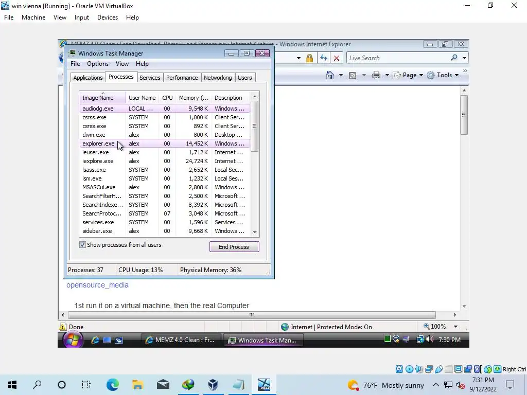
Task: Click the gold security lock icon
Action: click(309, 58)
